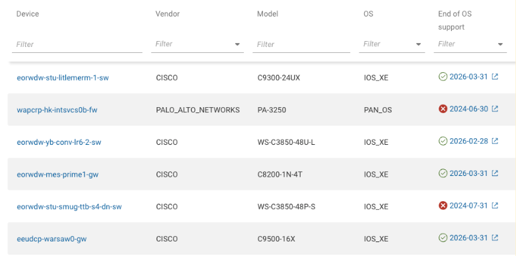Image resolution: width=516 pixels, height=256 pixels.
Task: Open external link icon beside 2026-02-28
Action: pyautogui.click(x=495, y=141)
